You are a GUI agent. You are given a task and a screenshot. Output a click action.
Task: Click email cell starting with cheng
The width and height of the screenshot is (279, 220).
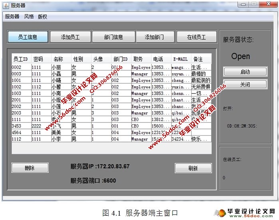tap(181, 80)
